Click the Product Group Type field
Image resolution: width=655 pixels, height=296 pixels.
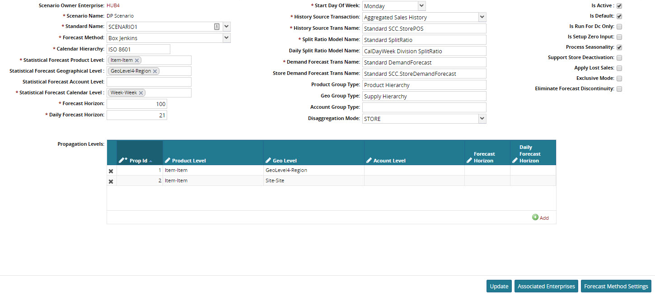pyautogui.click(x=424, y=85)
